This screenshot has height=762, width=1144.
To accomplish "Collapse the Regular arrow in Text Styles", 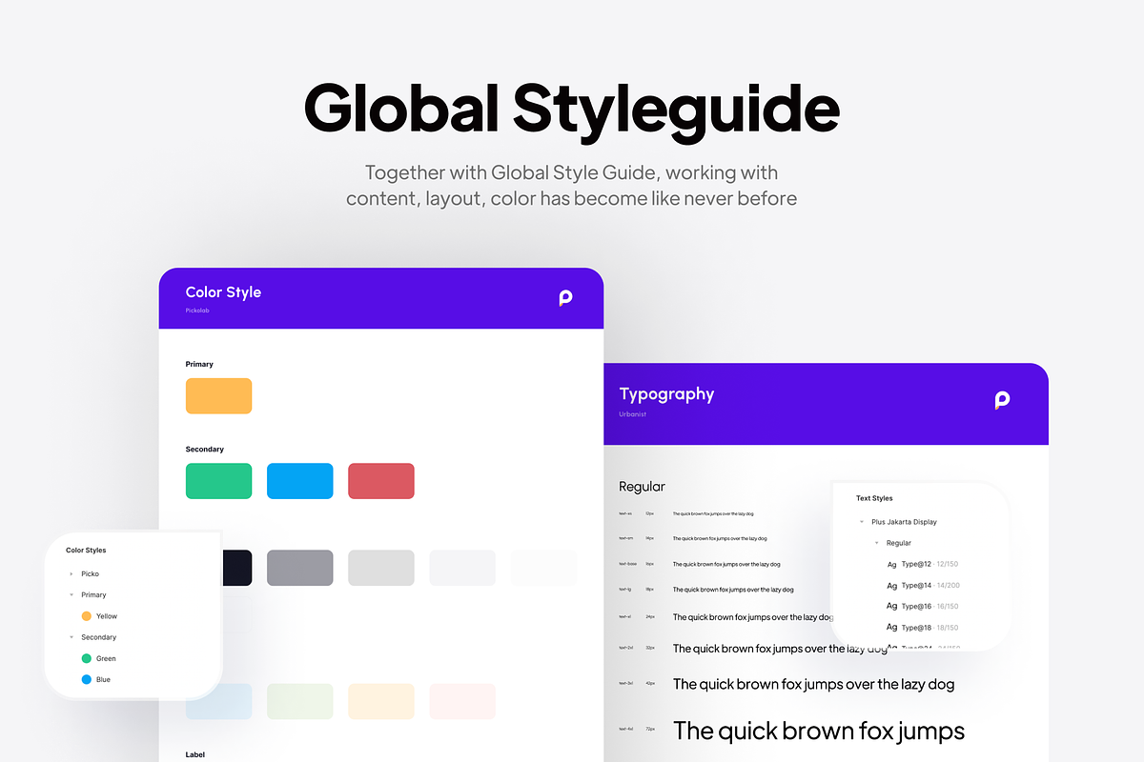I will pos(877,543).
